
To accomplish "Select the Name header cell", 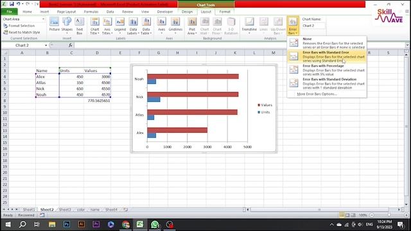I will tap(47, 71).
